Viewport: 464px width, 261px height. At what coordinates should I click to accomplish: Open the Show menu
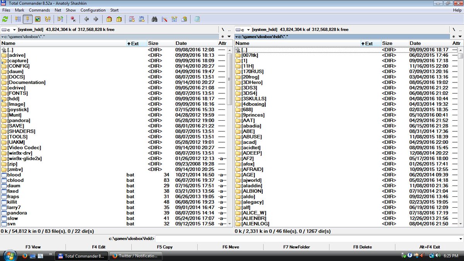coord(71,10)
